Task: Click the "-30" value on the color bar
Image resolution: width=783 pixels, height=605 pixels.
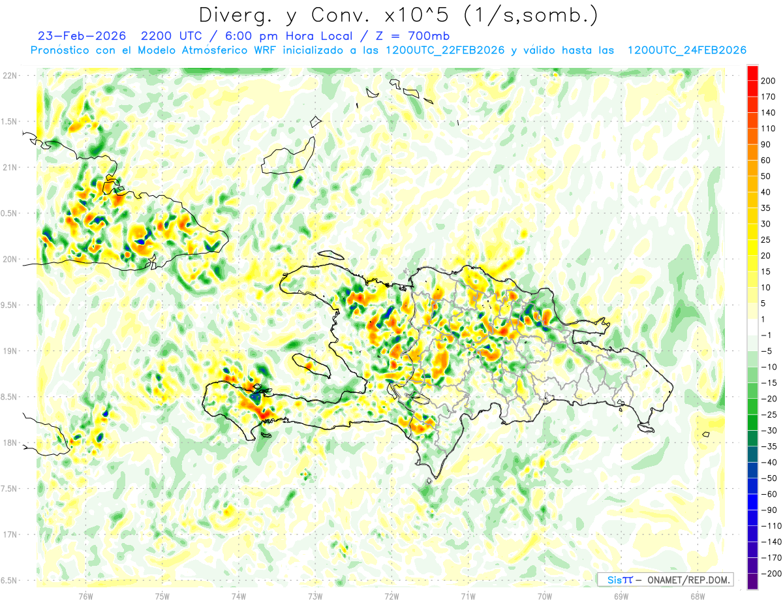Action: click(x=768, y=430)
